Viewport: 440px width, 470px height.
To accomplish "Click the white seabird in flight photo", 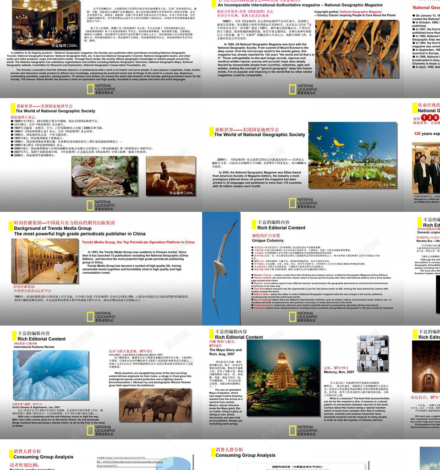I will [221, 268].
